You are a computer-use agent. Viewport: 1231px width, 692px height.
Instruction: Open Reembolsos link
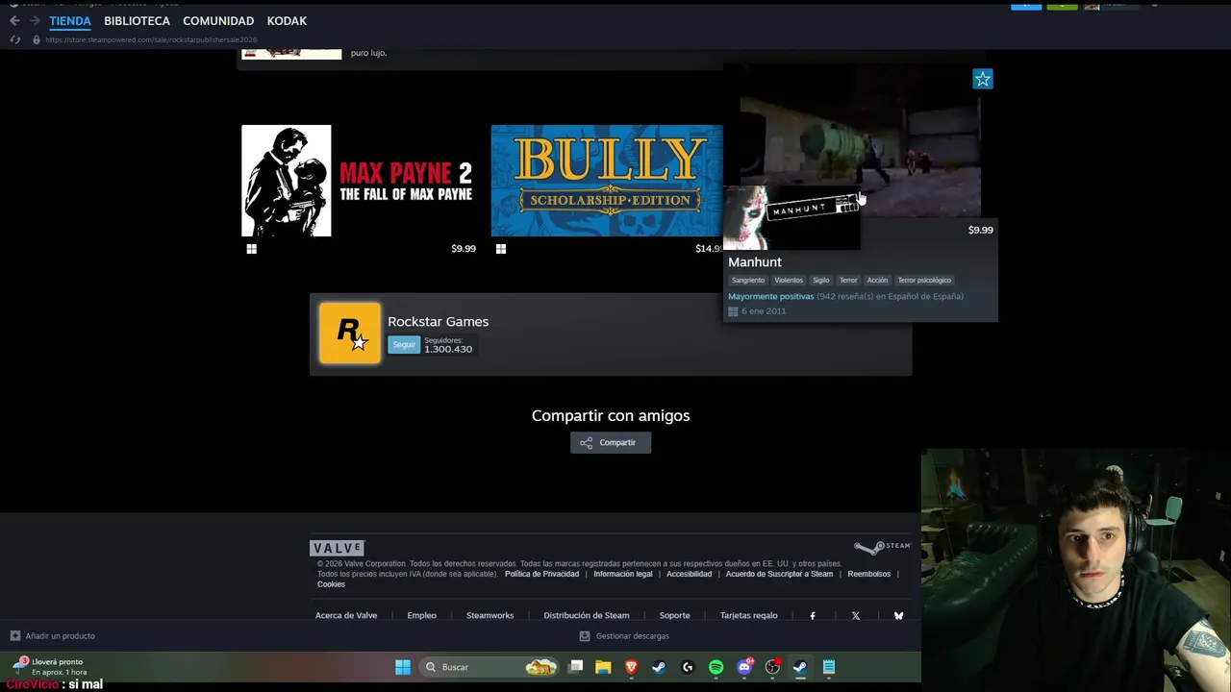pyautogui.click(x=868, y=574)
